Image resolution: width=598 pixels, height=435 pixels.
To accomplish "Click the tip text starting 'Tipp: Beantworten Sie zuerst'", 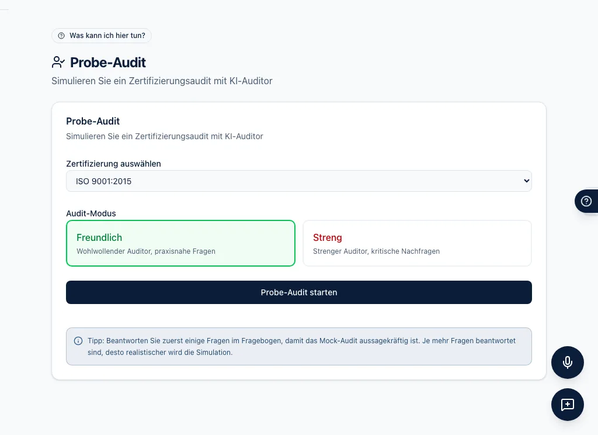I will (x=301, y=346).
